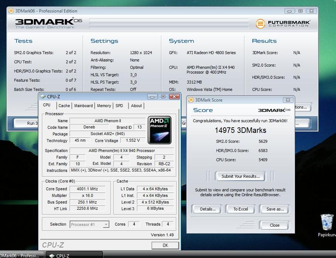Click the Futuremark Corporation logo

(x=283, y=23)
